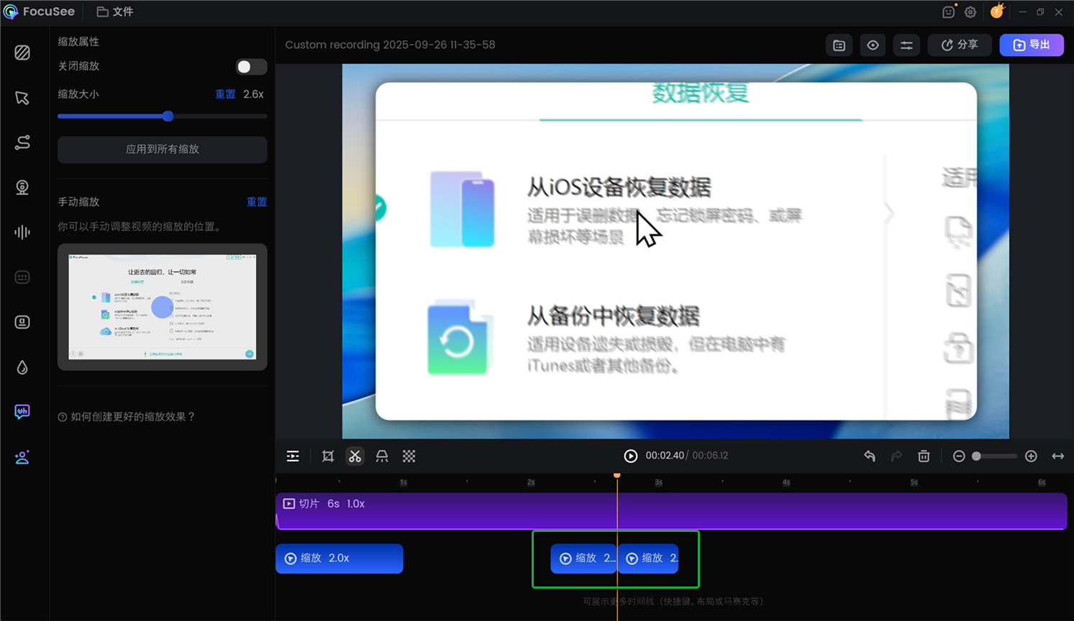1074x621 pixels.
Task: Click the timeline zoom slider handle
Action: (x=976, y=456)
